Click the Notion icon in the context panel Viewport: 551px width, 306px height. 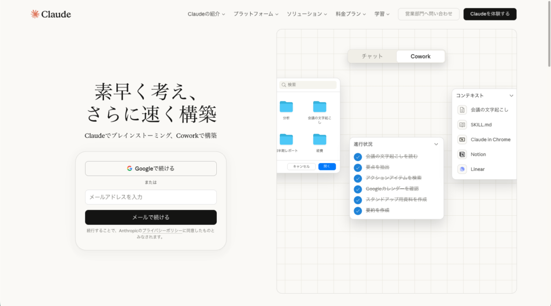(462, 154)
